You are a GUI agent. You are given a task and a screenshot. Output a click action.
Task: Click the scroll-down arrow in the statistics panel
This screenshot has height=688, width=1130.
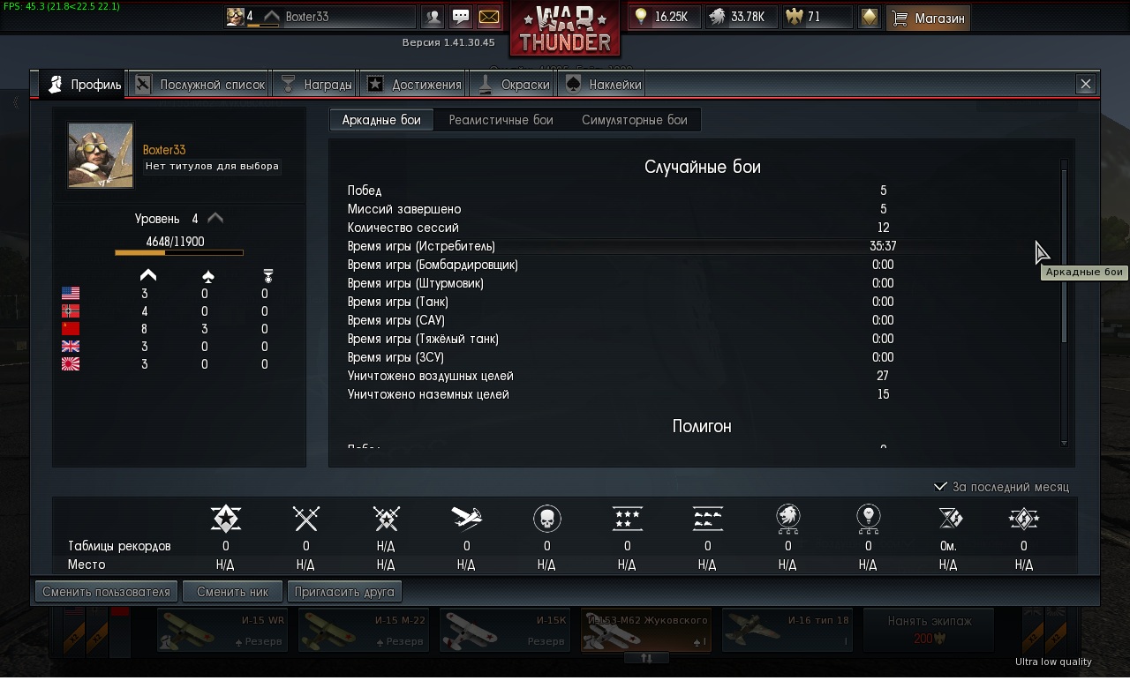[1065, 443]
